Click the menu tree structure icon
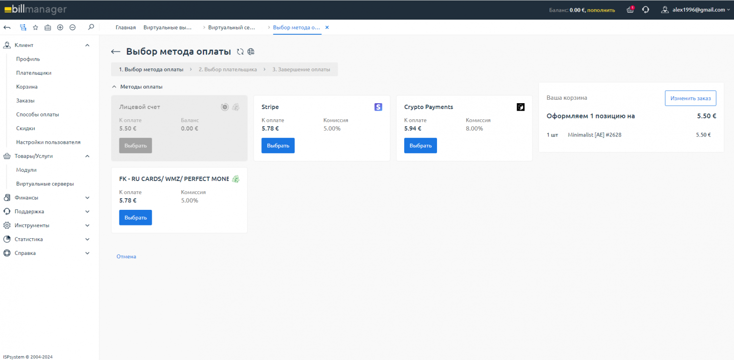The height and width of the screenshot is (360, 734). click(23, 27)
